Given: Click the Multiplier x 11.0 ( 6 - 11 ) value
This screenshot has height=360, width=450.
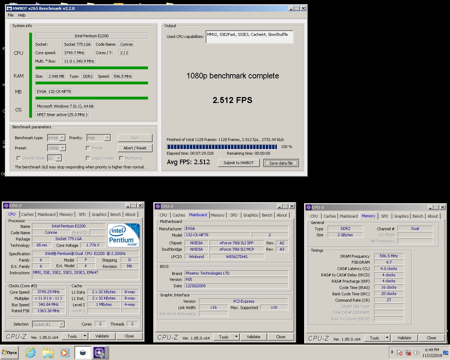Looking at the screenshot, I should (49, 298).
